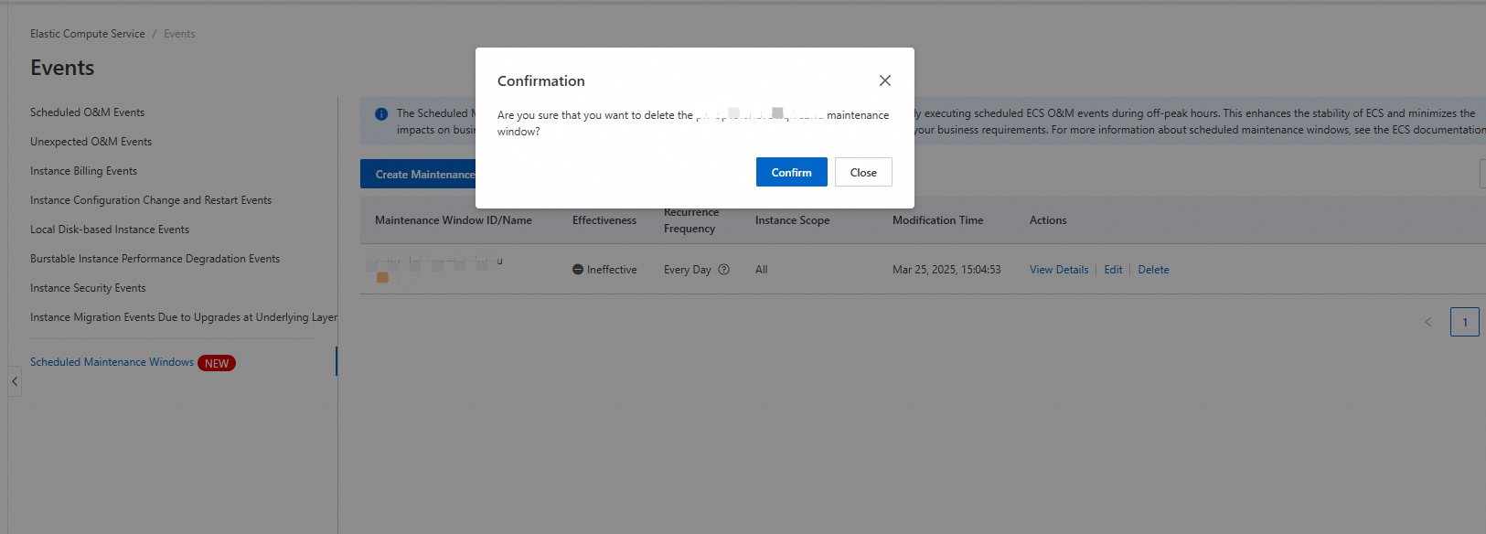Open Instance Migration Events Due to Upgrades

[x=184, y=317]
